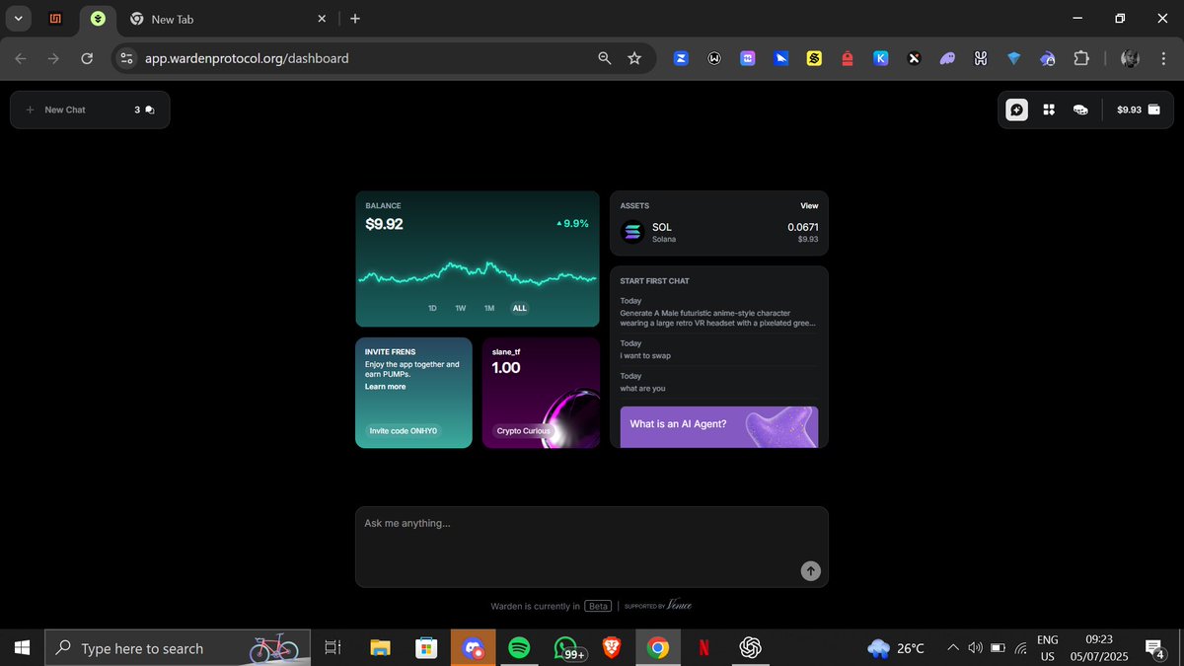This screenshot has height=666, width=1184.
Task: Select the 1M chart range
Action: tap(489, 308)
